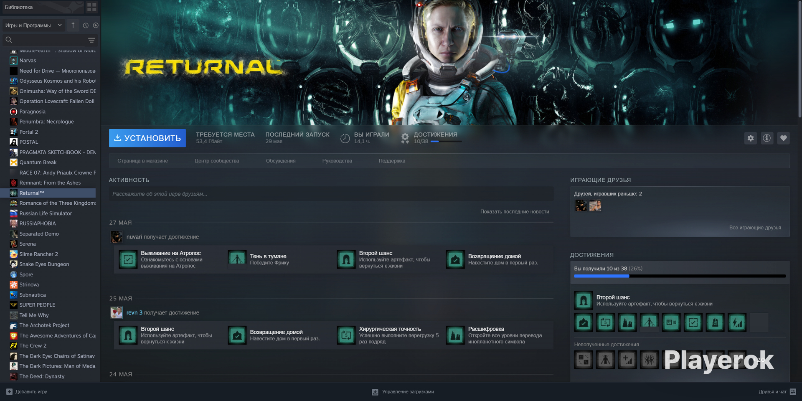Open the Друзья и чат panel
The height and width of the screenshot is (401, 802).
coord(772,392)
